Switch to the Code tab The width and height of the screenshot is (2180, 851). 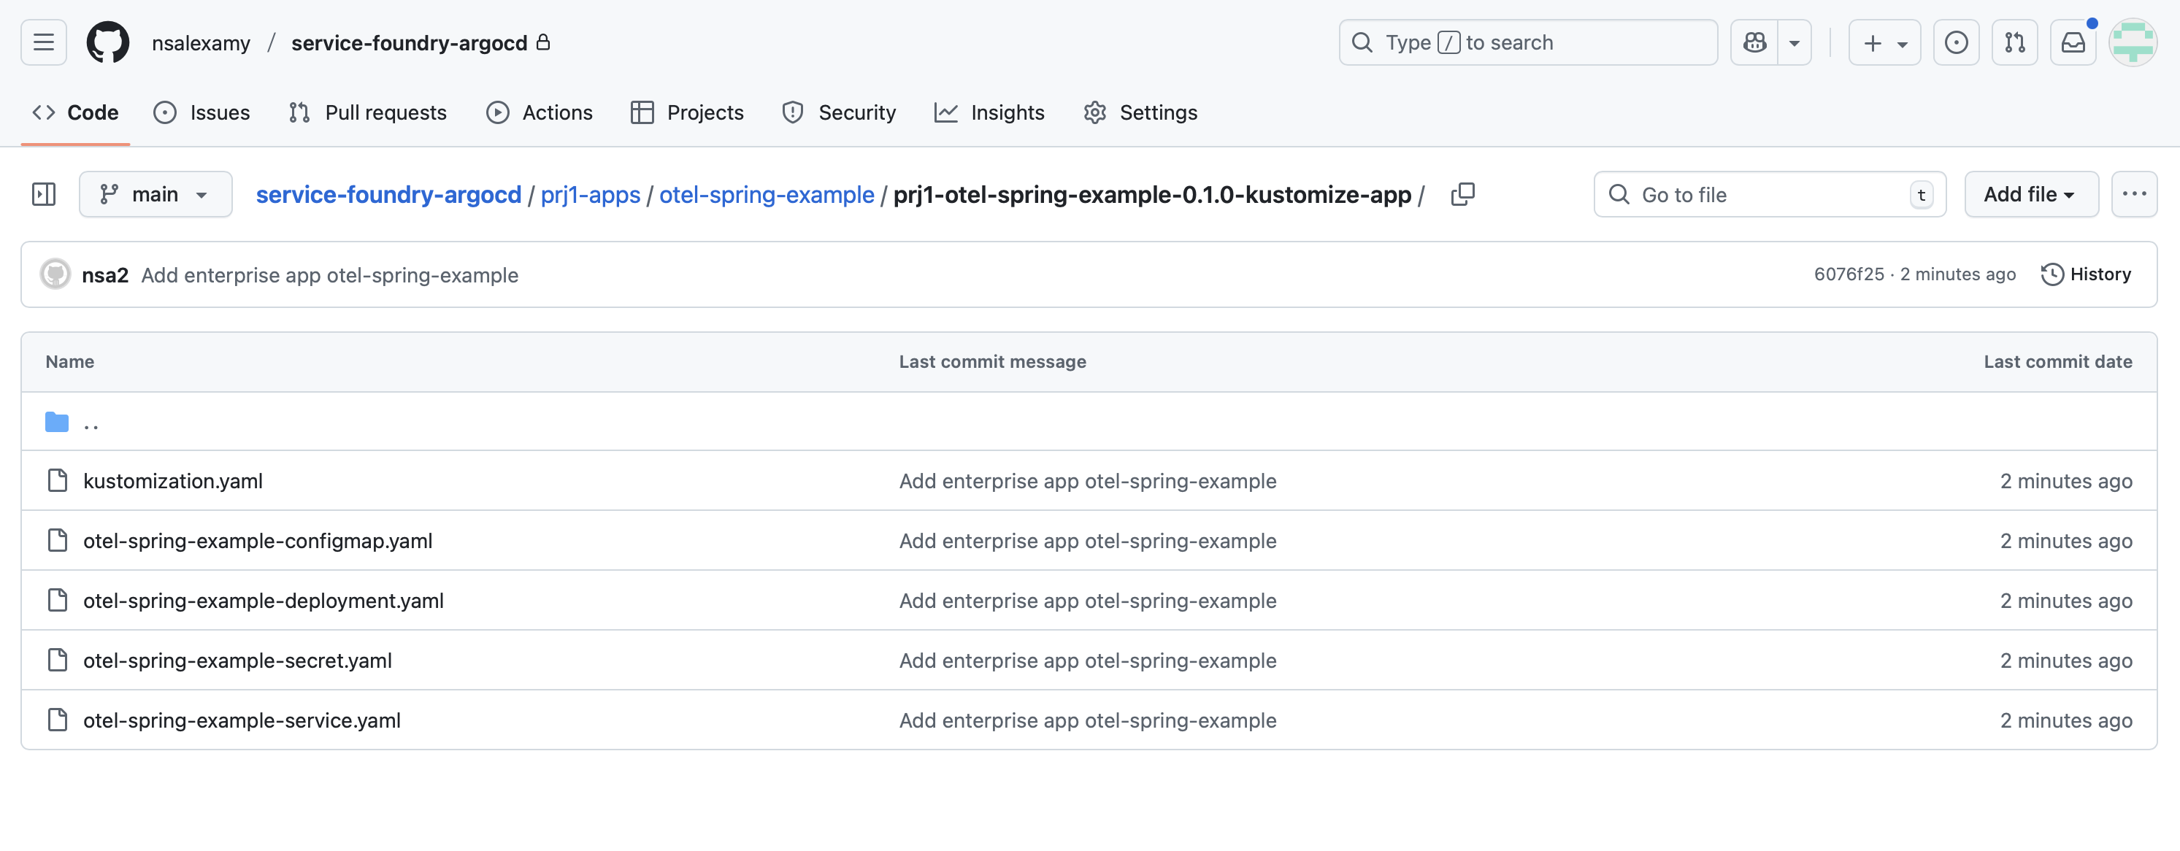tap(75, 112)
